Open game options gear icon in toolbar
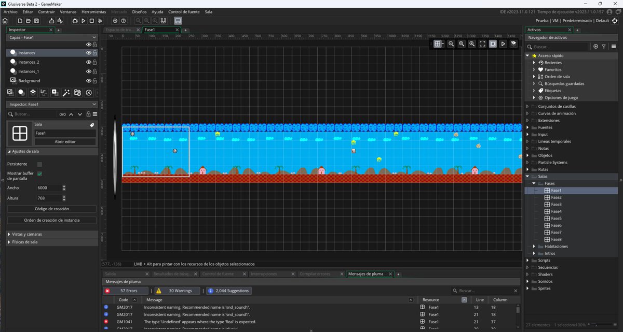623x332 pixels. coord(115,21)
